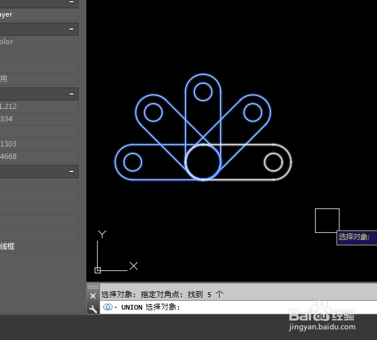Collapse the properties section below the '4668' row

pos(71,171)
